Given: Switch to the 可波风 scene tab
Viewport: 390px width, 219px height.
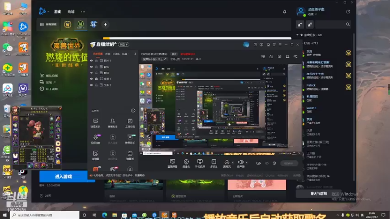Looking at the screenshot, I should [116, 54].
